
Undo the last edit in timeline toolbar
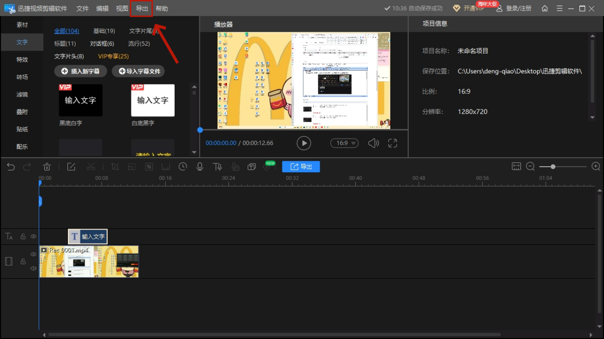11,167
